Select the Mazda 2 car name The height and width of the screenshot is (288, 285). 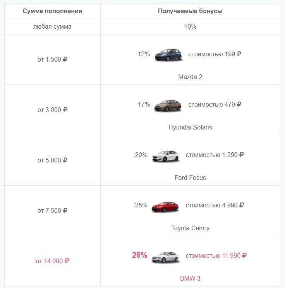pos(190,77)
